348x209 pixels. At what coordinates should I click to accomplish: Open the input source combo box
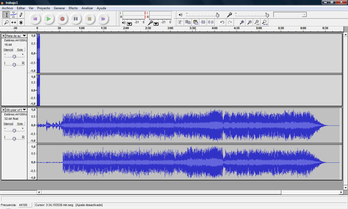pyautogui.click(x=290, y=14)
